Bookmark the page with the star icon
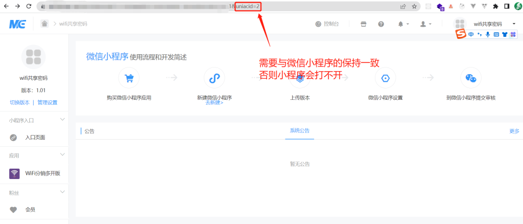The height and width of the screenshot is (224, 523). pyautogui.click(x=414, y=6)
